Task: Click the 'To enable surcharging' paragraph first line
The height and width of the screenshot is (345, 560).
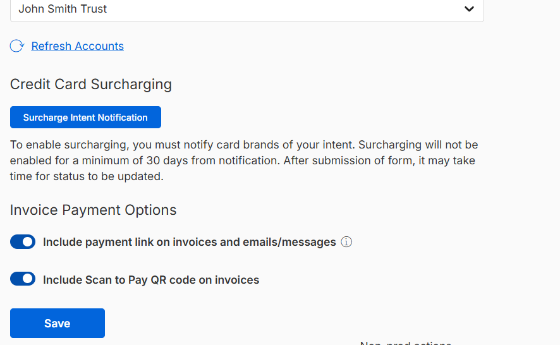Action: click(244, 145)
